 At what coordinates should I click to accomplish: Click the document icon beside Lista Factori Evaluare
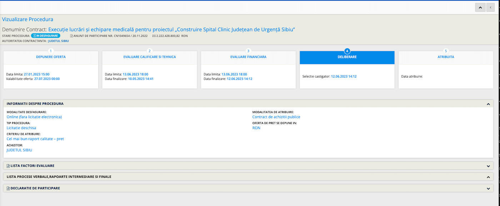(x=8, y=166)
